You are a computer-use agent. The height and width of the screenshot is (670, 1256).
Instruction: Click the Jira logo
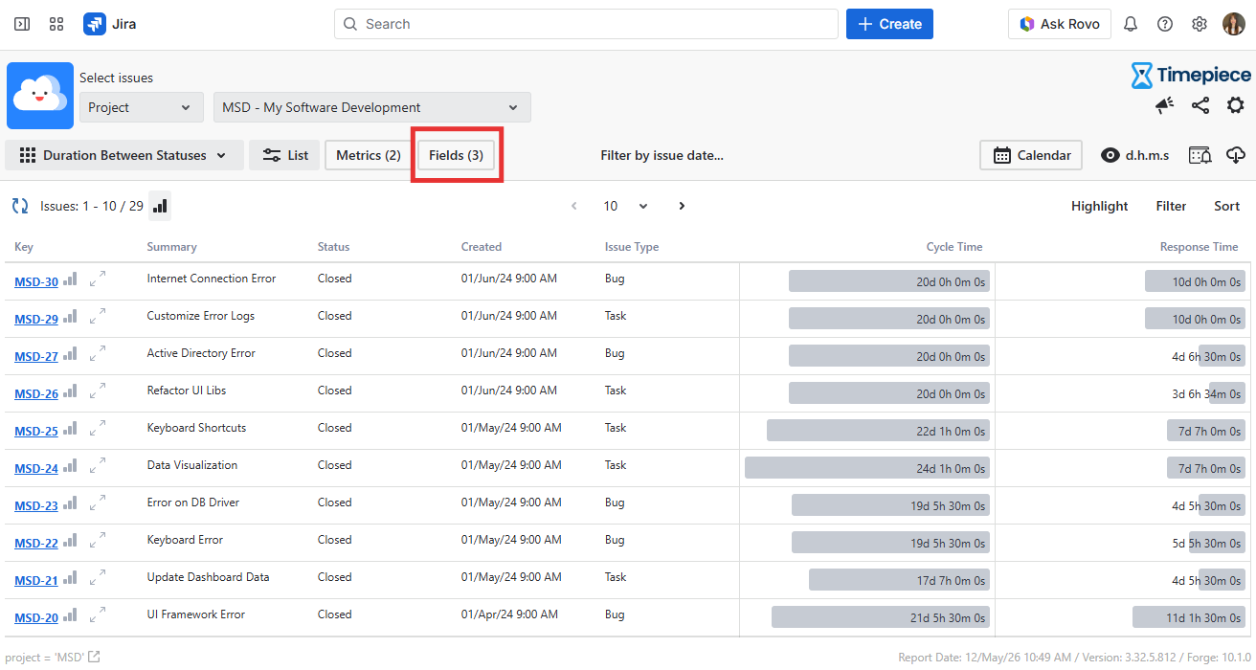pos(110,24)
